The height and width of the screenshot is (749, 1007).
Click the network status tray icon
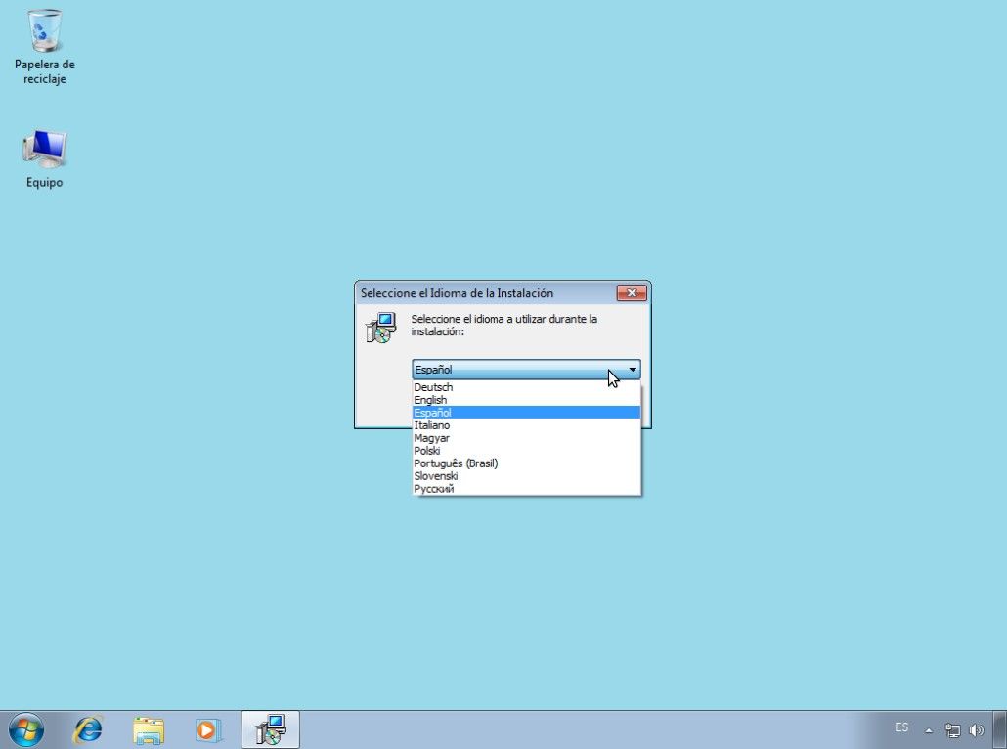coord(953,729)
